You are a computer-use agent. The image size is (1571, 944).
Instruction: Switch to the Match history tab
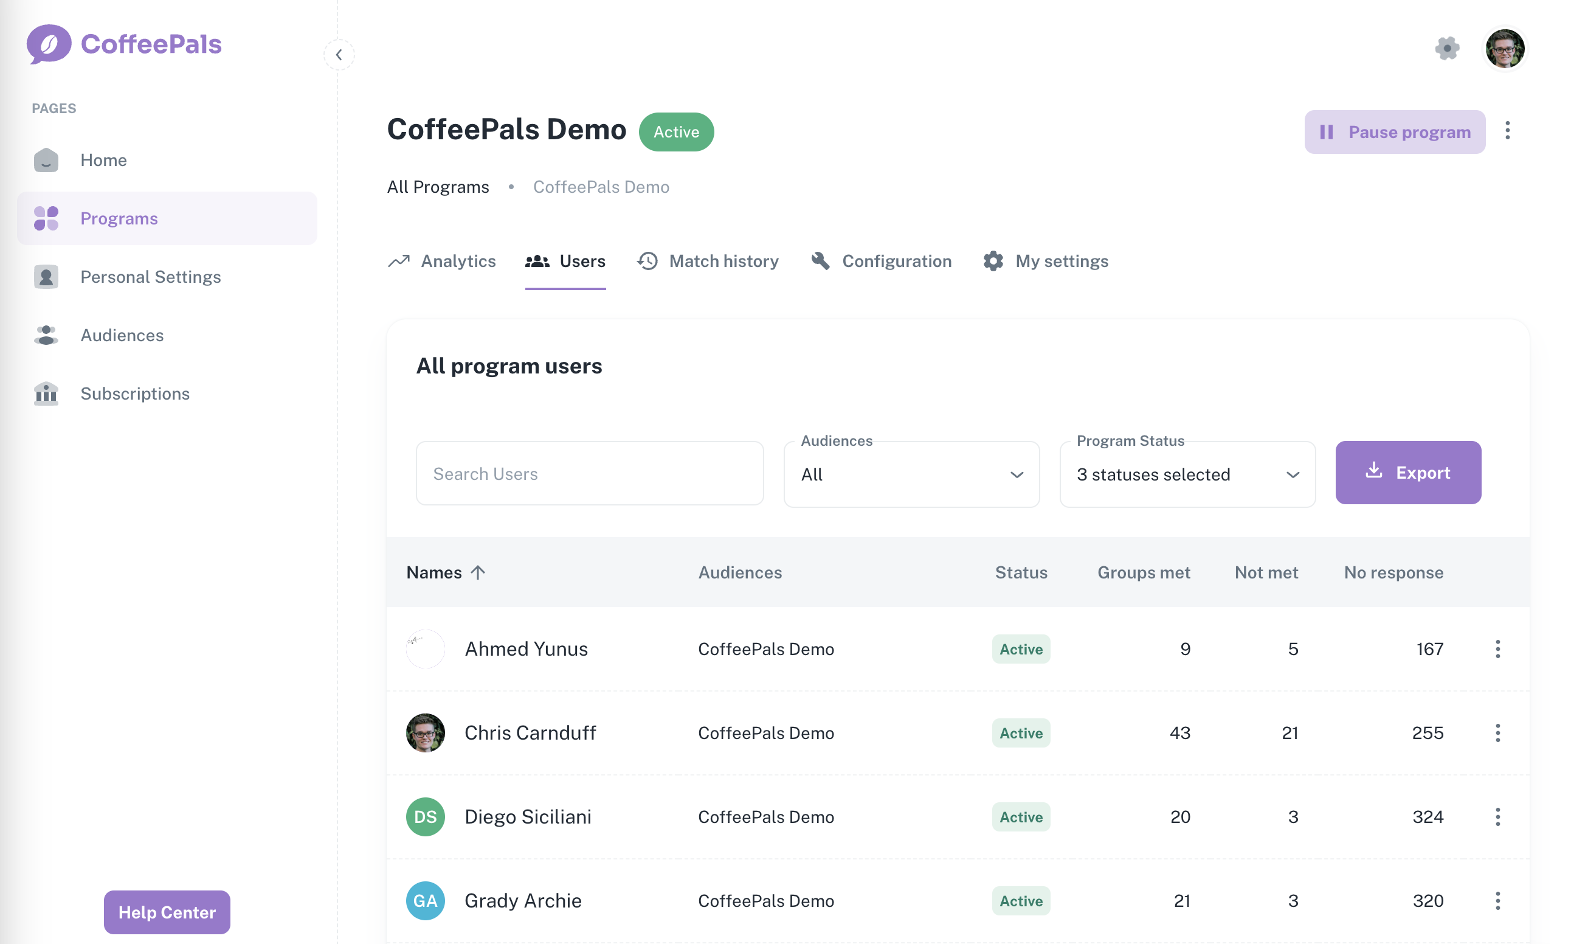[x=708, y=262]
